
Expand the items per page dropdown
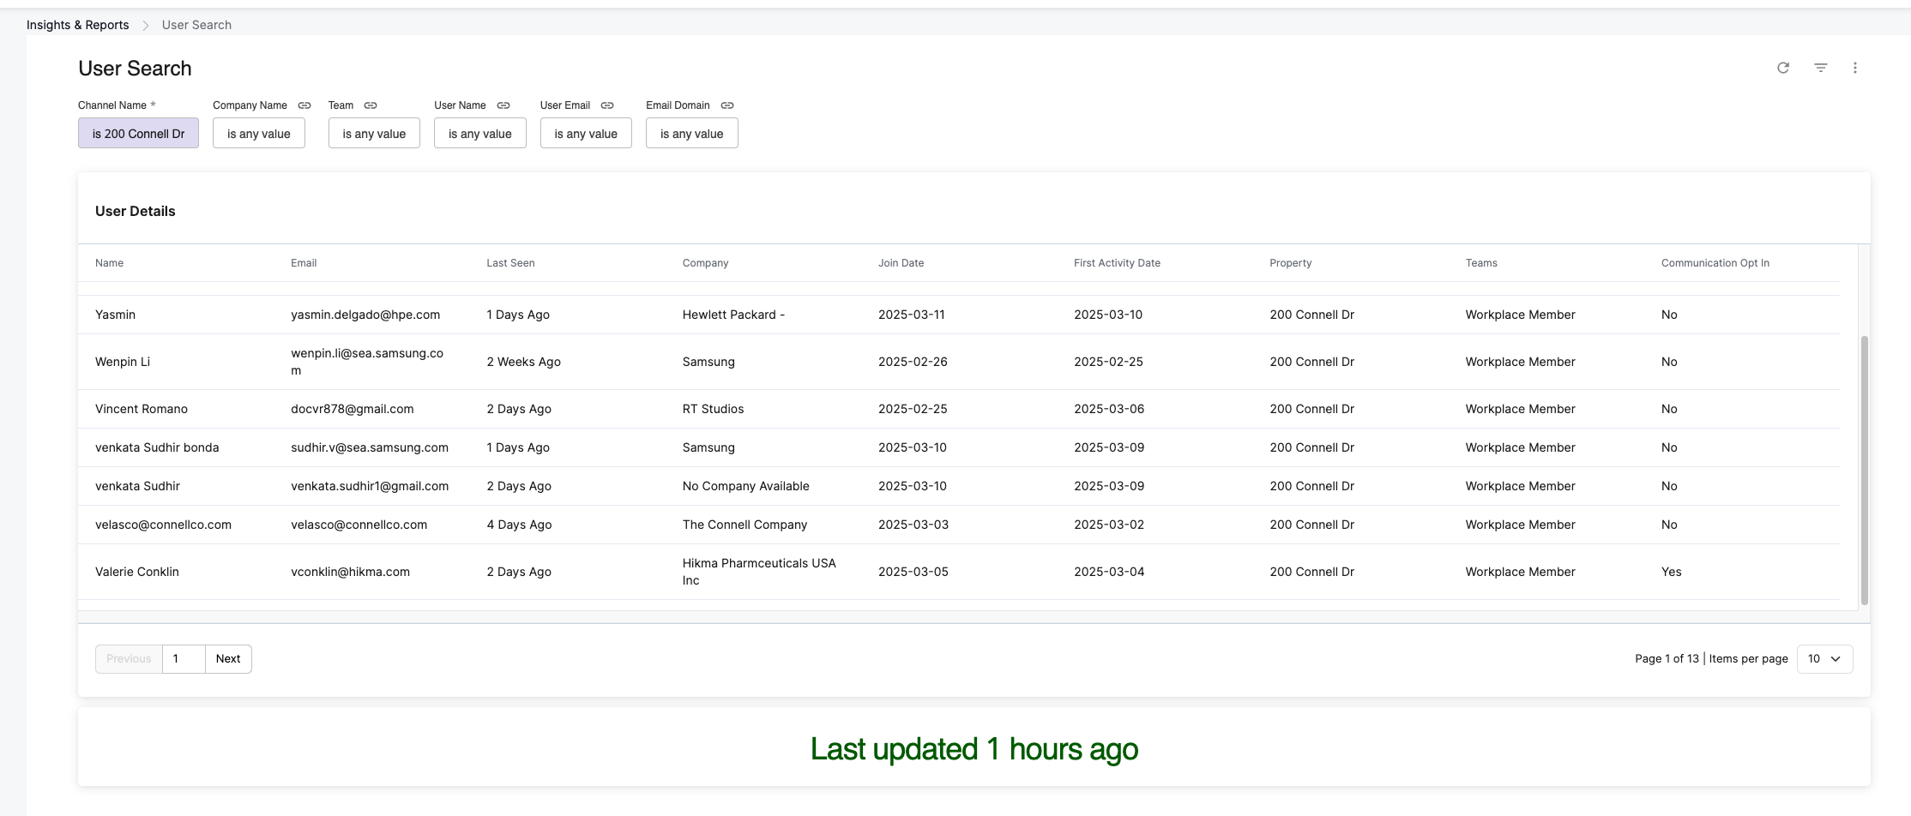pyautogui.click(x=1824, y=659)
